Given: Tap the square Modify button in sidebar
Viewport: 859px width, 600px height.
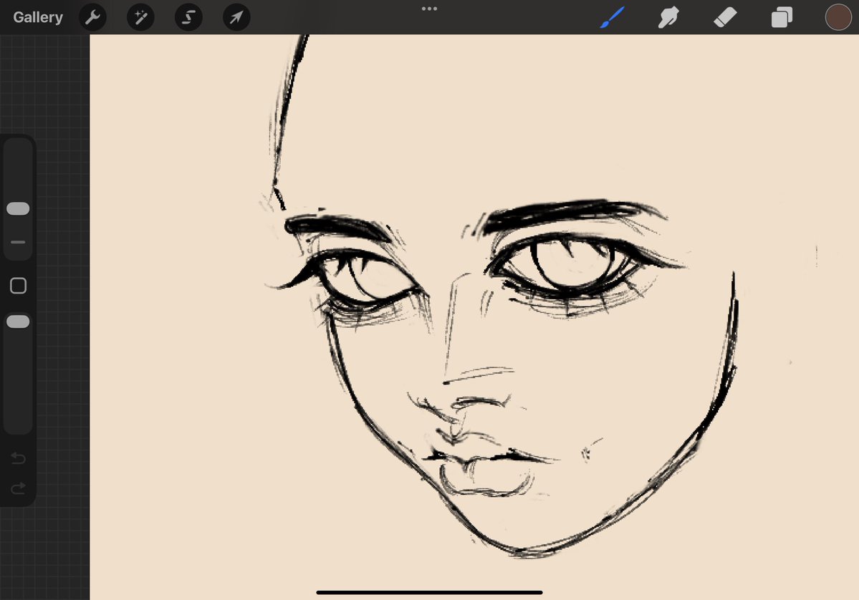Looking at the screenshot, I should (18, 286).
